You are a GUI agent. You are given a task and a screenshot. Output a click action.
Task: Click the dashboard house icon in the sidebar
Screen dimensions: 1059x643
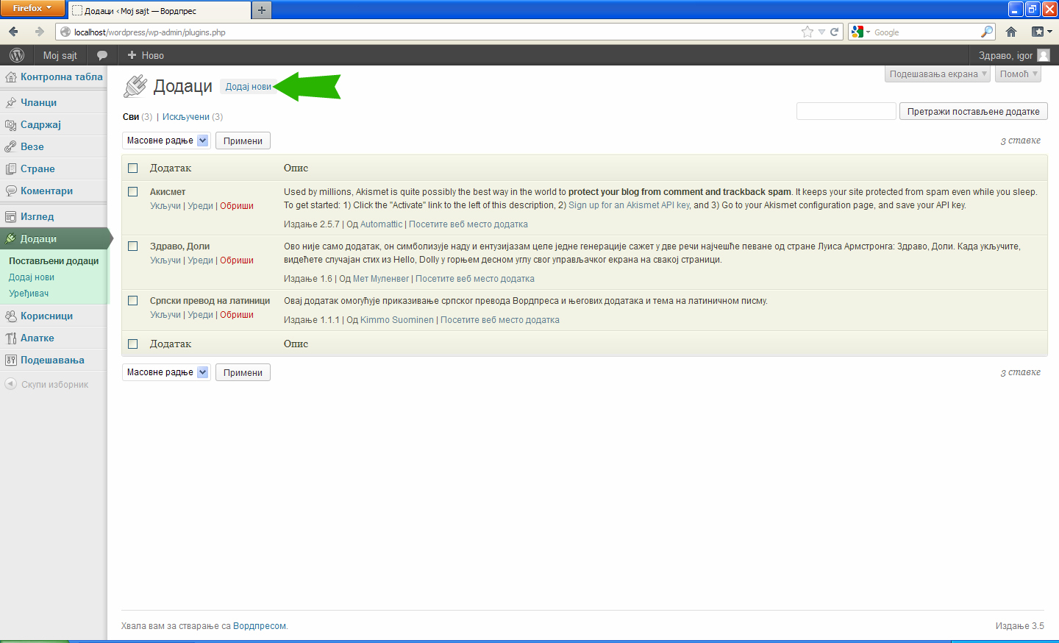[x=10, y=77]
